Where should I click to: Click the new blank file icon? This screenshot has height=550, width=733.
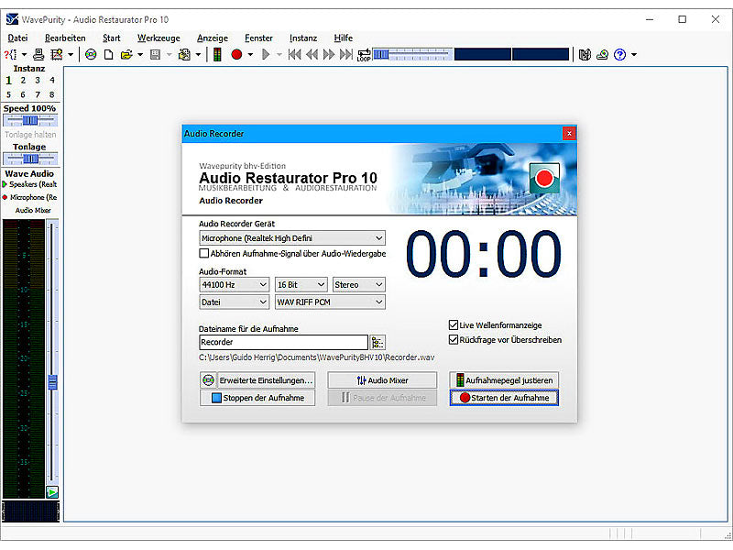108,55
